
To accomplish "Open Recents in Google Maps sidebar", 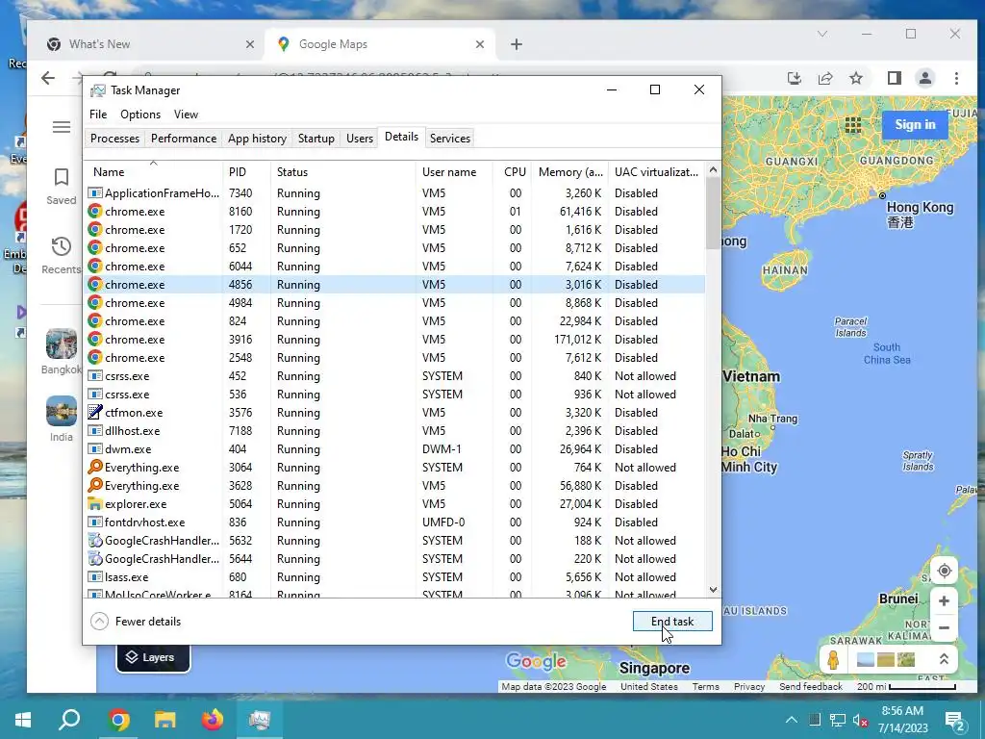I will coord(62,255).
